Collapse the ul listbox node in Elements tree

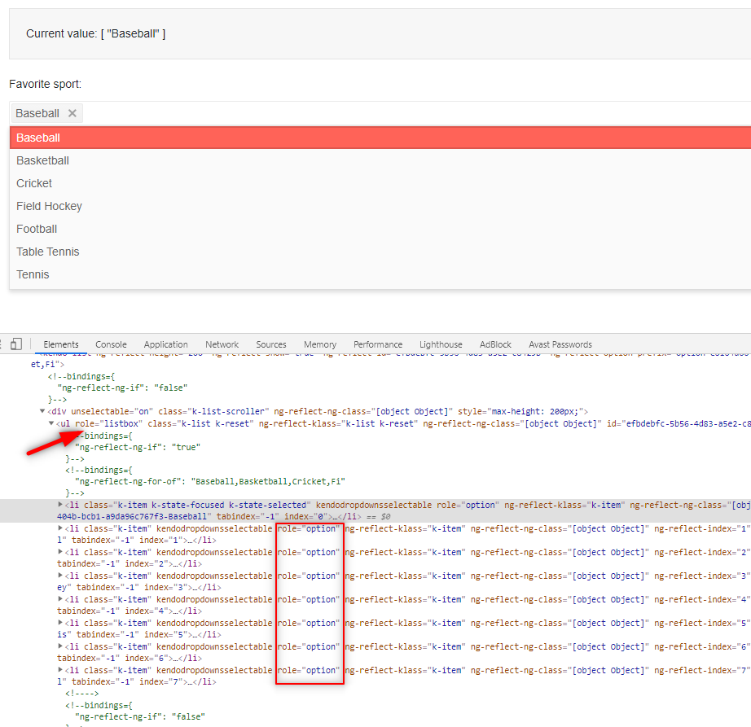coord(51,423)
